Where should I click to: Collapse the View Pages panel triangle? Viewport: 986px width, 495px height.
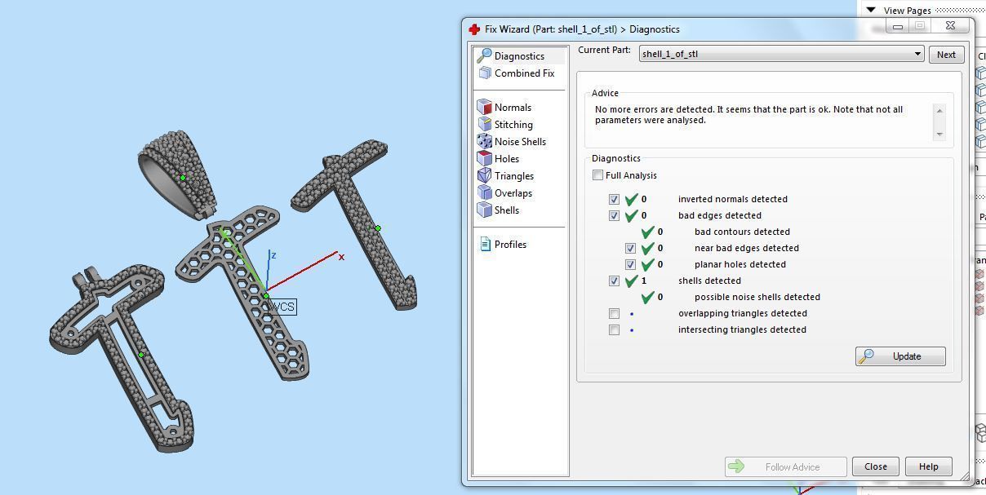871,10
